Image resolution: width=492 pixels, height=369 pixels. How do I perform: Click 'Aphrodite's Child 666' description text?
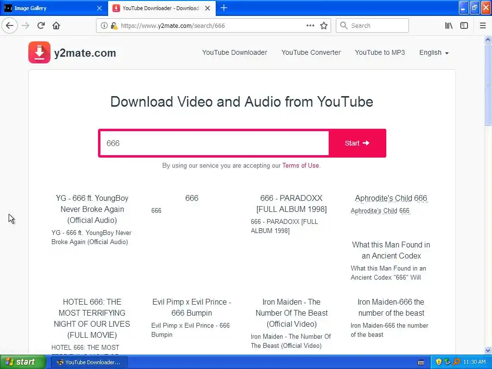pyautogui.click(x=380, y=210)
